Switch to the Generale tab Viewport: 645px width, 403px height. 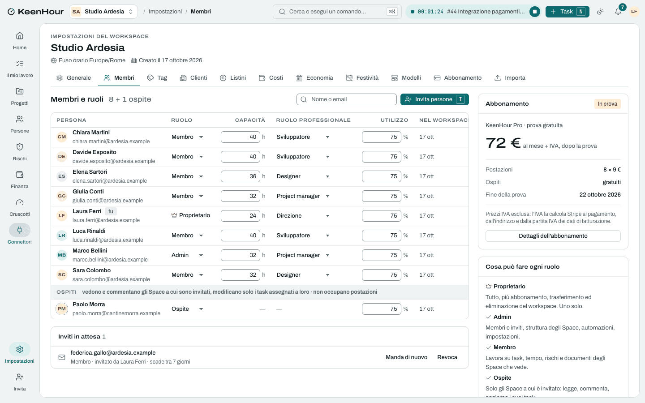tap(73, 78)
